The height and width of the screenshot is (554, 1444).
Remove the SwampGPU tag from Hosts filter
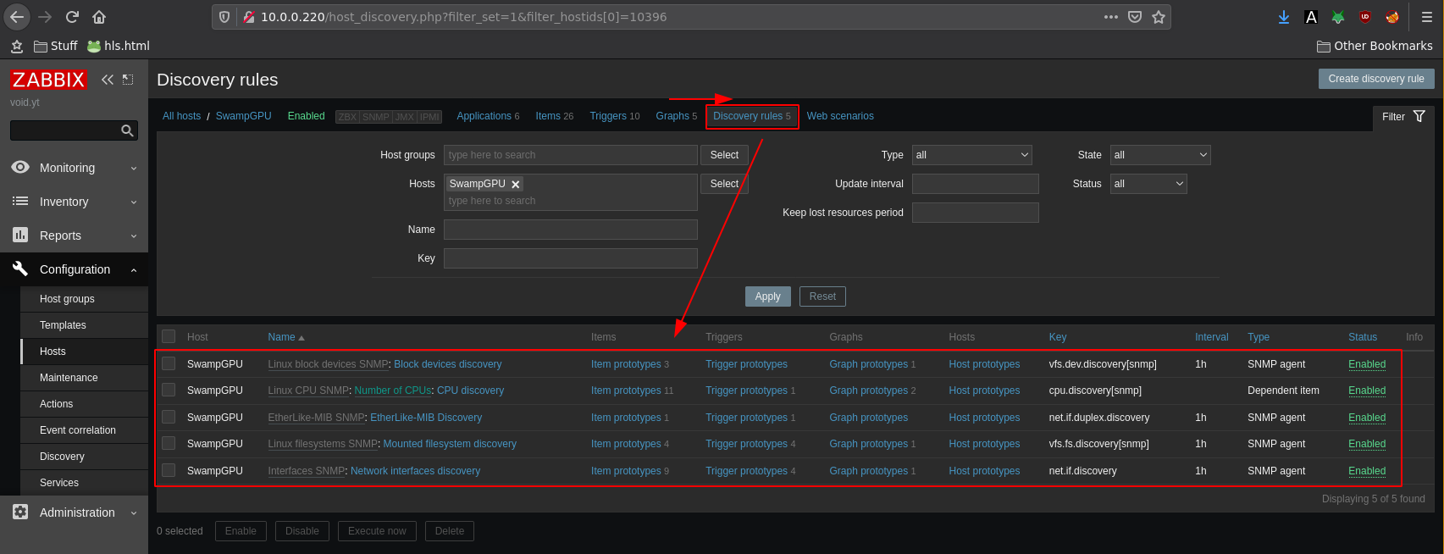pos(516,184)
